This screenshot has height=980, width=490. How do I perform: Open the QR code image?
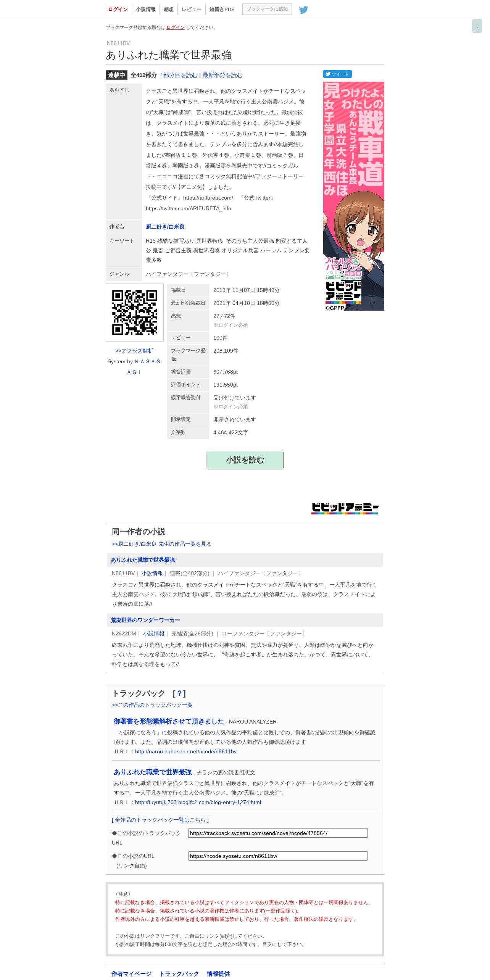point(135,313)
